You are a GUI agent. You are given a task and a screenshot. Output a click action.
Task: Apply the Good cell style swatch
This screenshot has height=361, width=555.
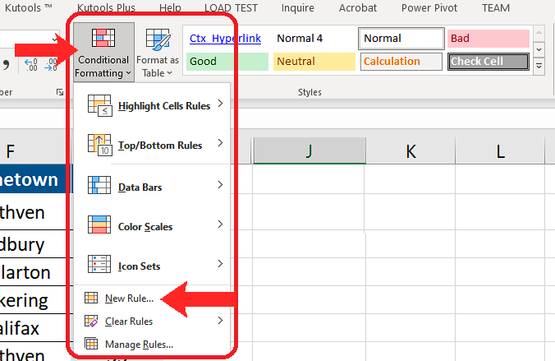227,62
